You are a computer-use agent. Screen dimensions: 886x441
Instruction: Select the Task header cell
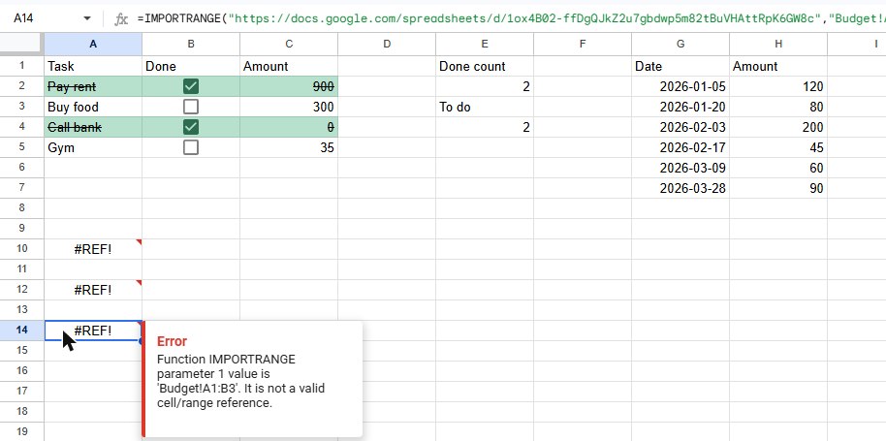coord(93,66)
